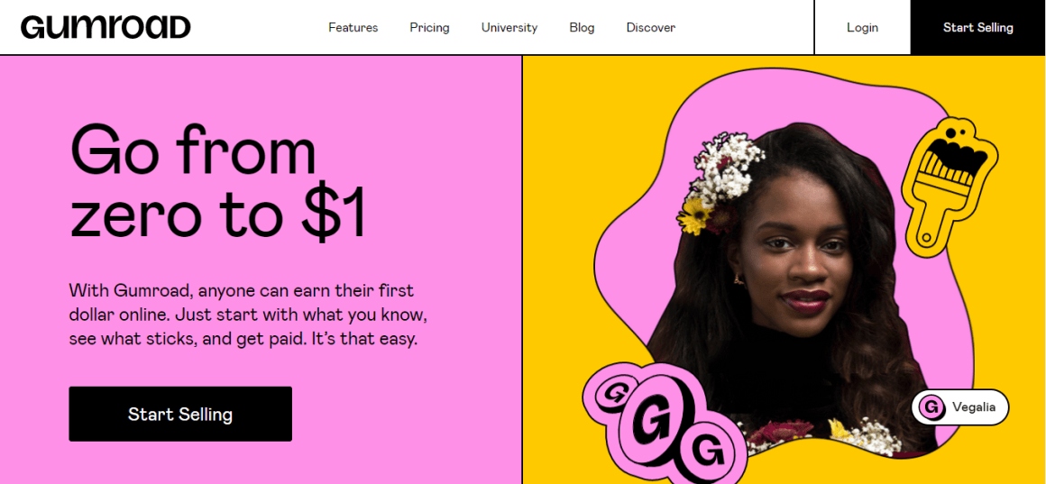
Task: Select the Vegalia creator name label
Action: click(974, 406)
